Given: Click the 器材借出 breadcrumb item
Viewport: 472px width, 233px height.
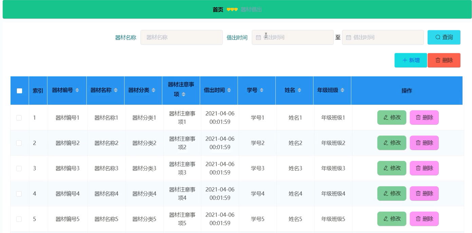Looking at the screenshot, I should tap(251, 10).
